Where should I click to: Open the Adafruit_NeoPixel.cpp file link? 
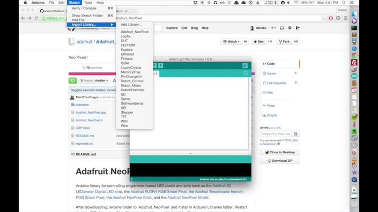[x=91, y=112]
